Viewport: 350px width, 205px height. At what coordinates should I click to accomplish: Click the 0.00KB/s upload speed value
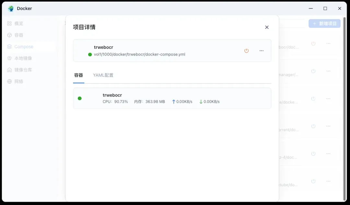tap(184, 102)
